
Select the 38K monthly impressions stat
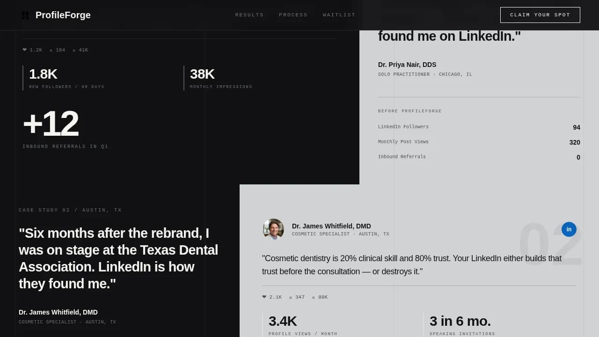pyautogui.click(x=202, y=74)
